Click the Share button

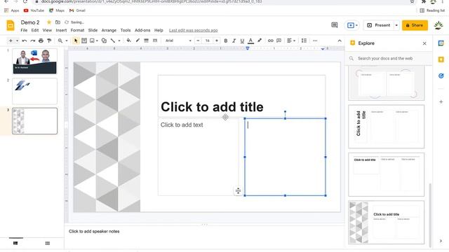pyautogui.click(x=415, y=25)
